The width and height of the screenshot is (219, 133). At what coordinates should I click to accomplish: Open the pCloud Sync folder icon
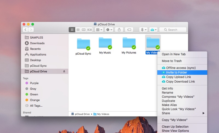click(83, 44)
